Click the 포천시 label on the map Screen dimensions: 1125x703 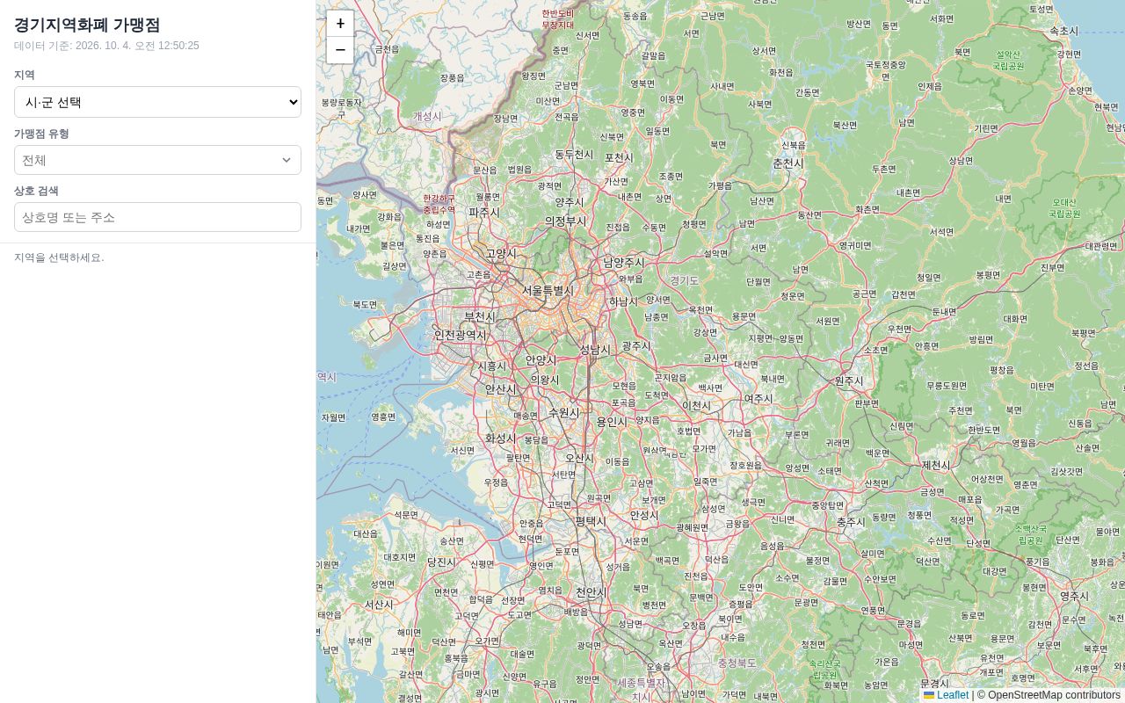pyautogui.click(x=619, y=158)
